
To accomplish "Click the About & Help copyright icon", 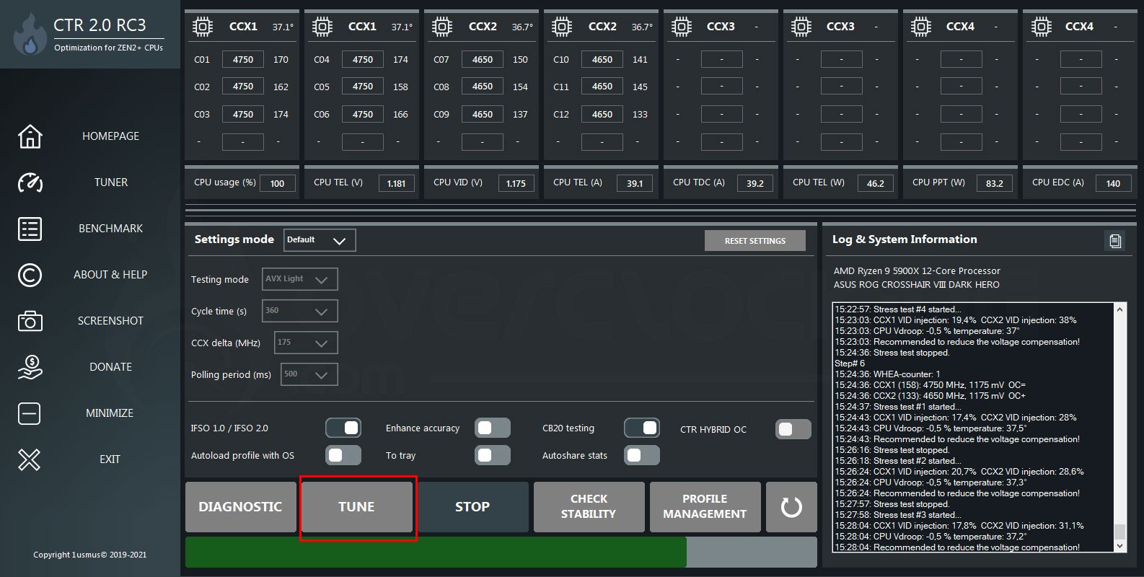I will 30,275.
